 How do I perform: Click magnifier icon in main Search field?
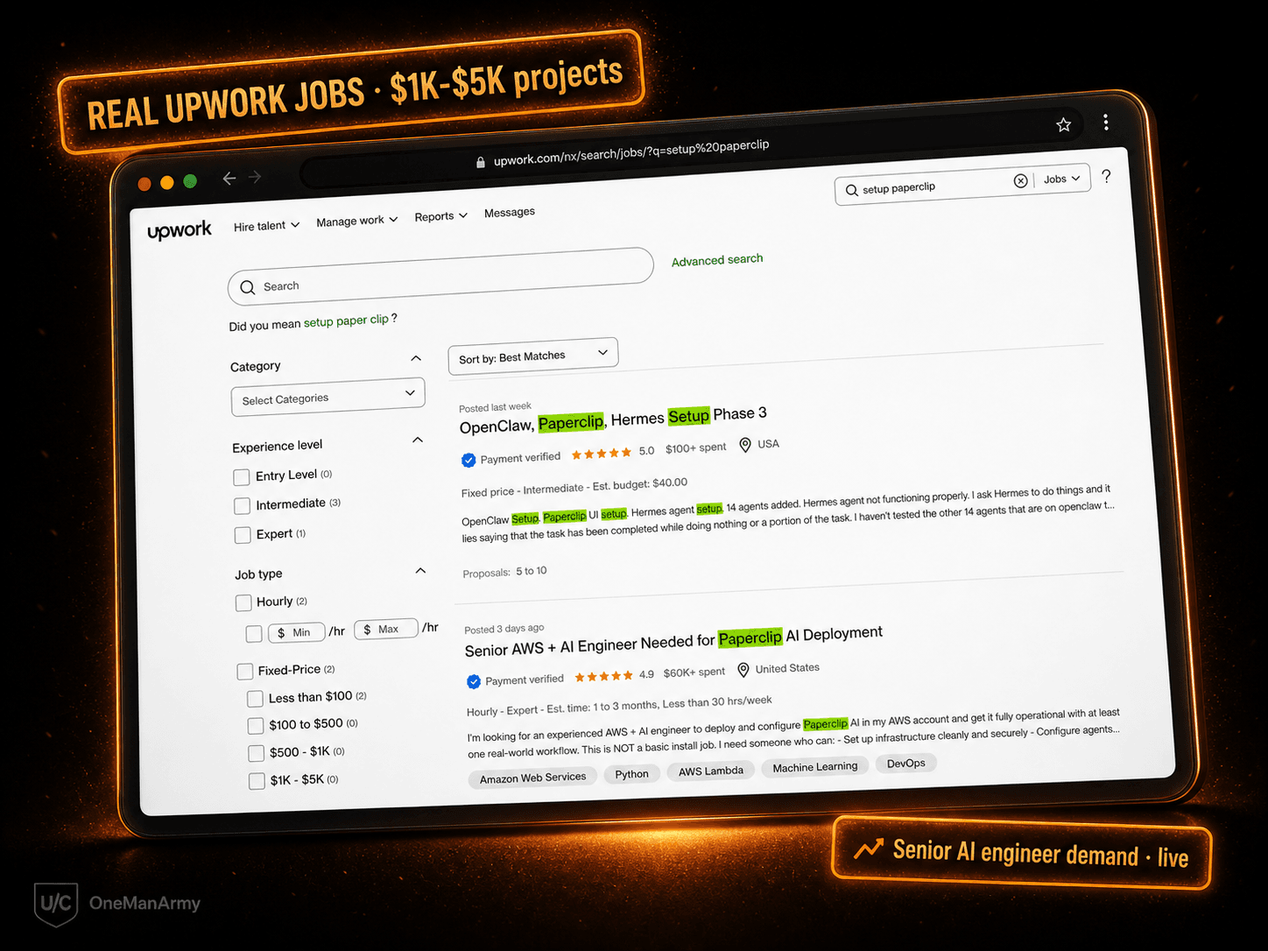[x=248, y=287]
